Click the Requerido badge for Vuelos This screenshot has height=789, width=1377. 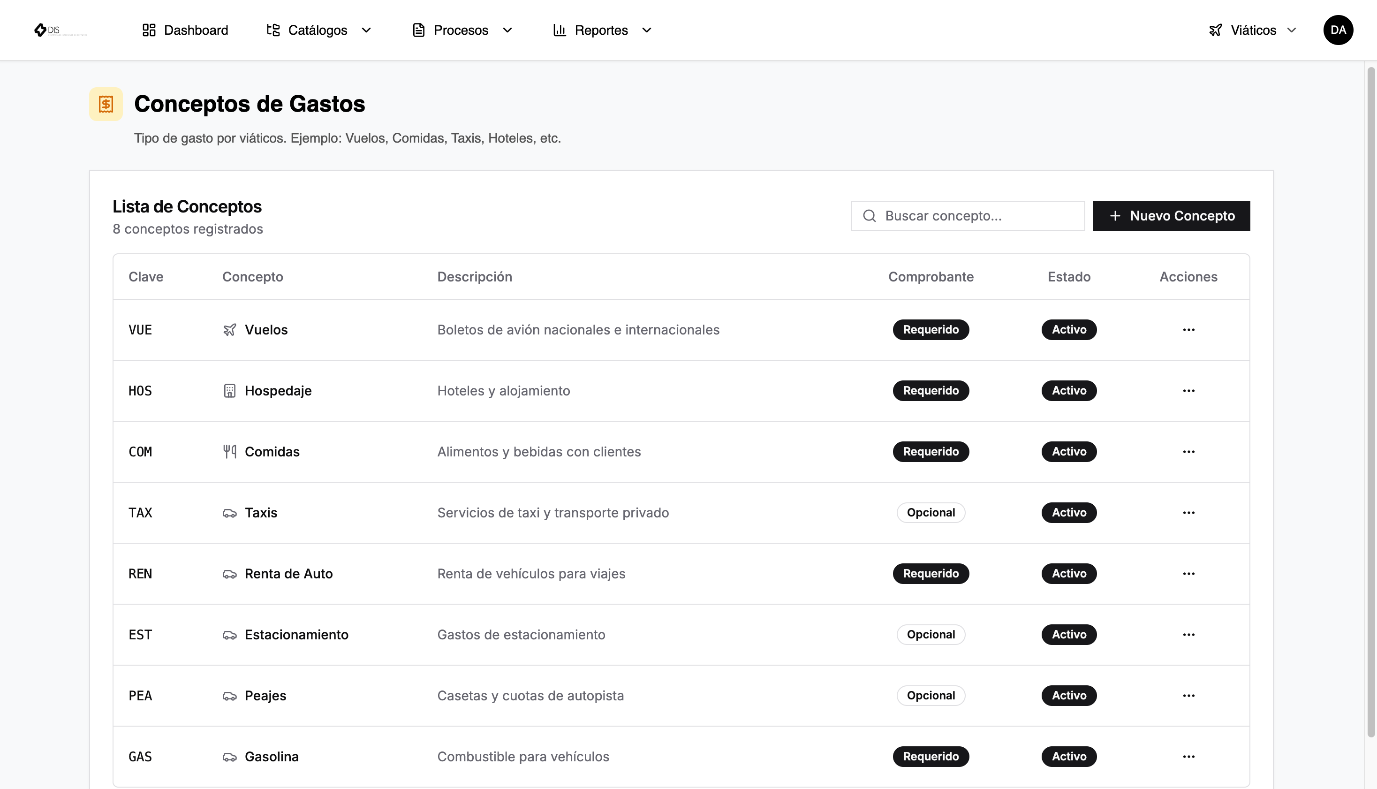[x=931, y=329]
